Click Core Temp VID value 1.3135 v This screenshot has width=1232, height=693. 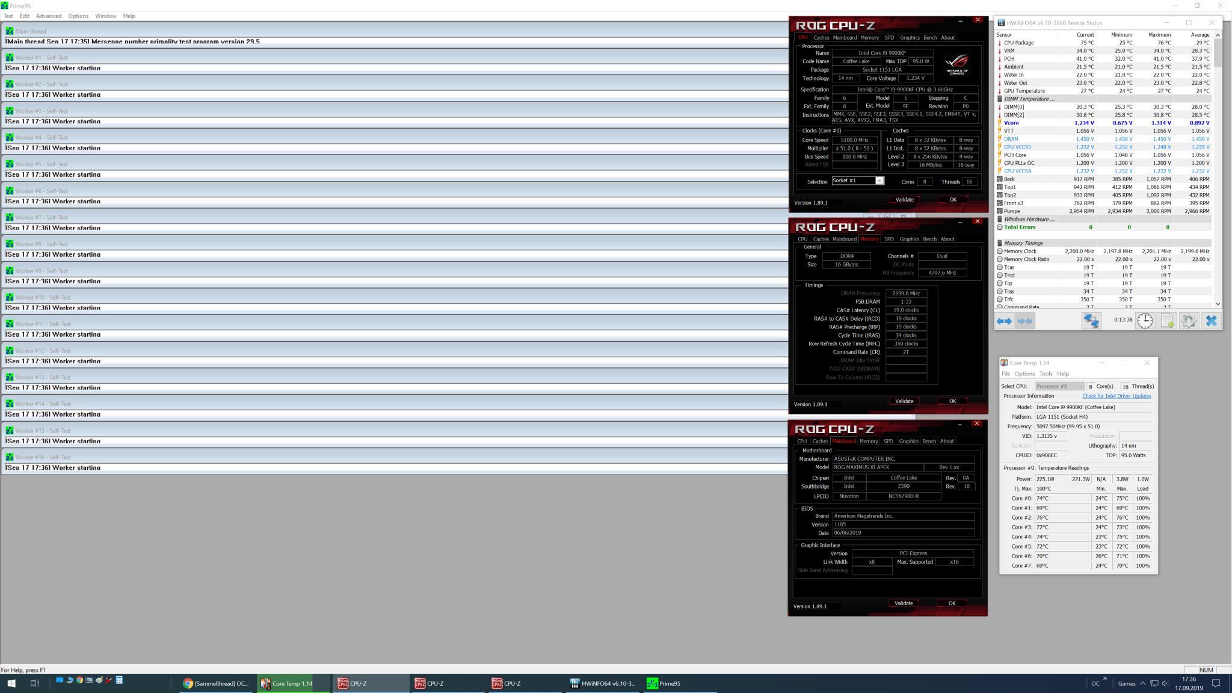pyautogui.click(x=1051, y=436)
